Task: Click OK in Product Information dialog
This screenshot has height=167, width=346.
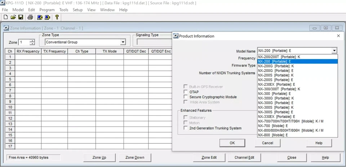Action: click(x=232, y=143)
